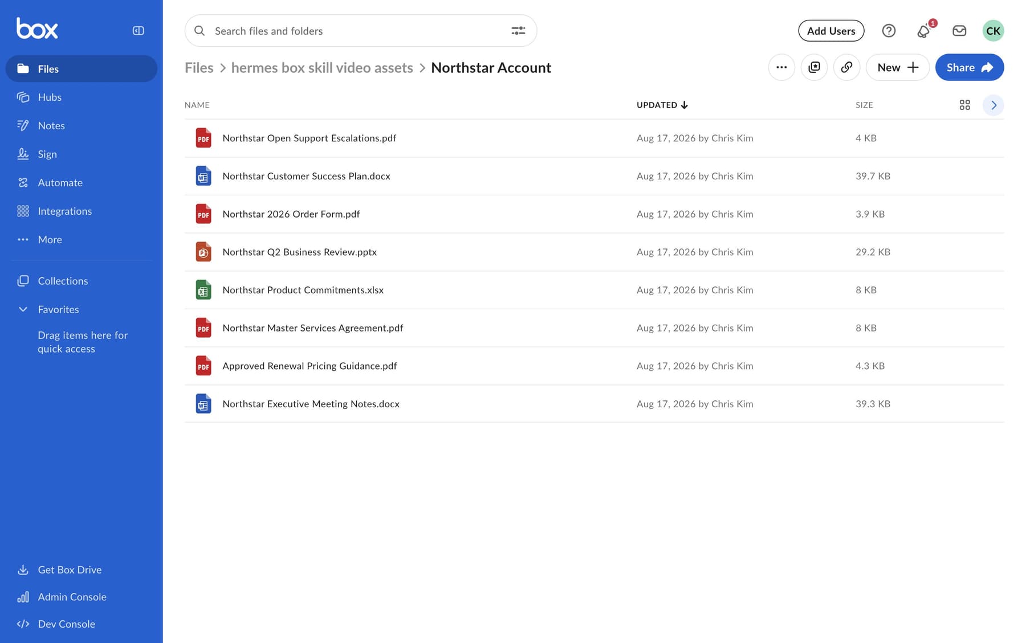Screen dimensions: 1026x643
Task: Open Get Box Drive link
Action: click(81, 570)
